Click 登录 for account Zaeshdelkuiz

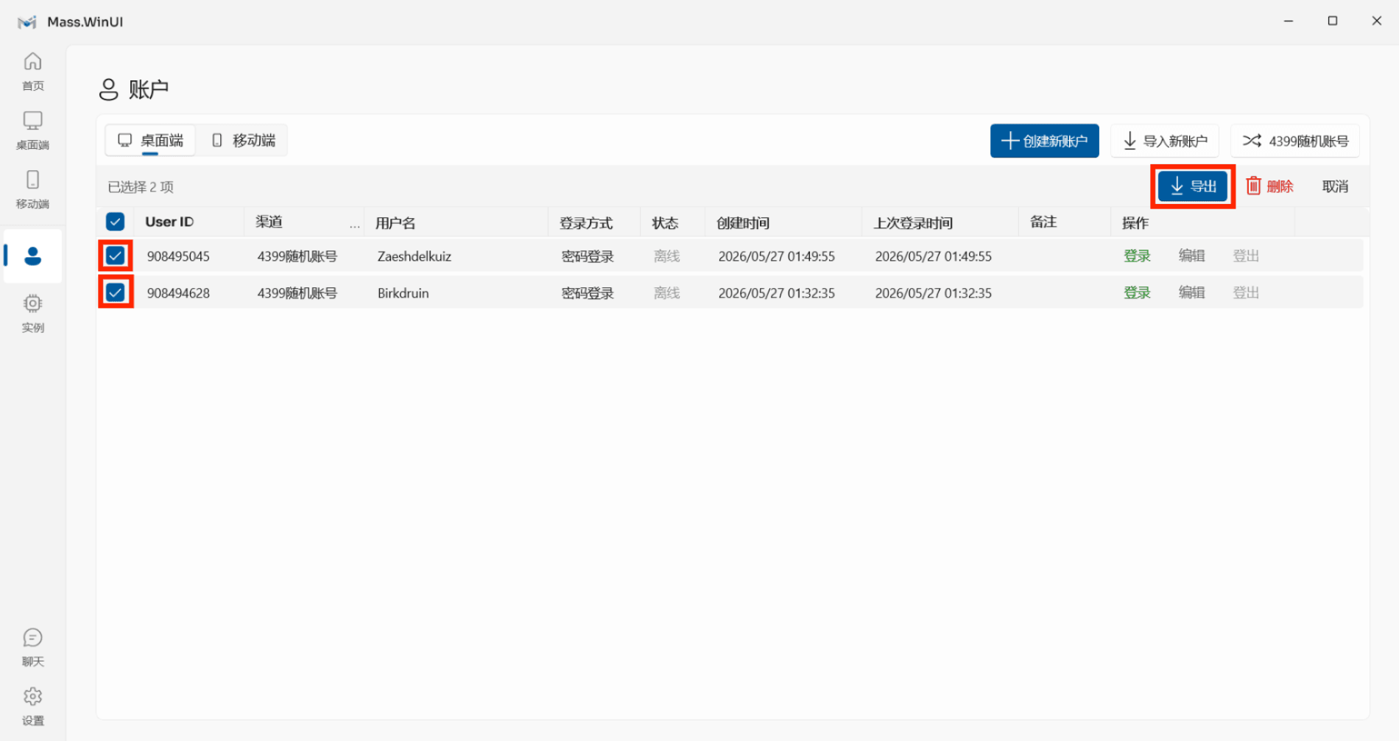(x=1137, y=256)
